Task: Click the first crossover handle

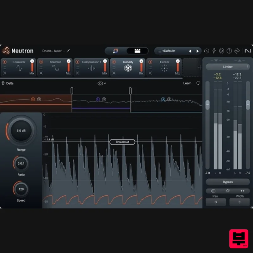Action: tap(72, 91)
